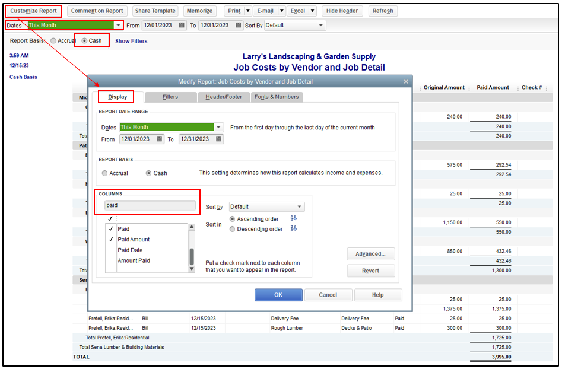Click the Print button
Image resolution: width=562 pixels, height=369 pixels.
click(234, 11)
